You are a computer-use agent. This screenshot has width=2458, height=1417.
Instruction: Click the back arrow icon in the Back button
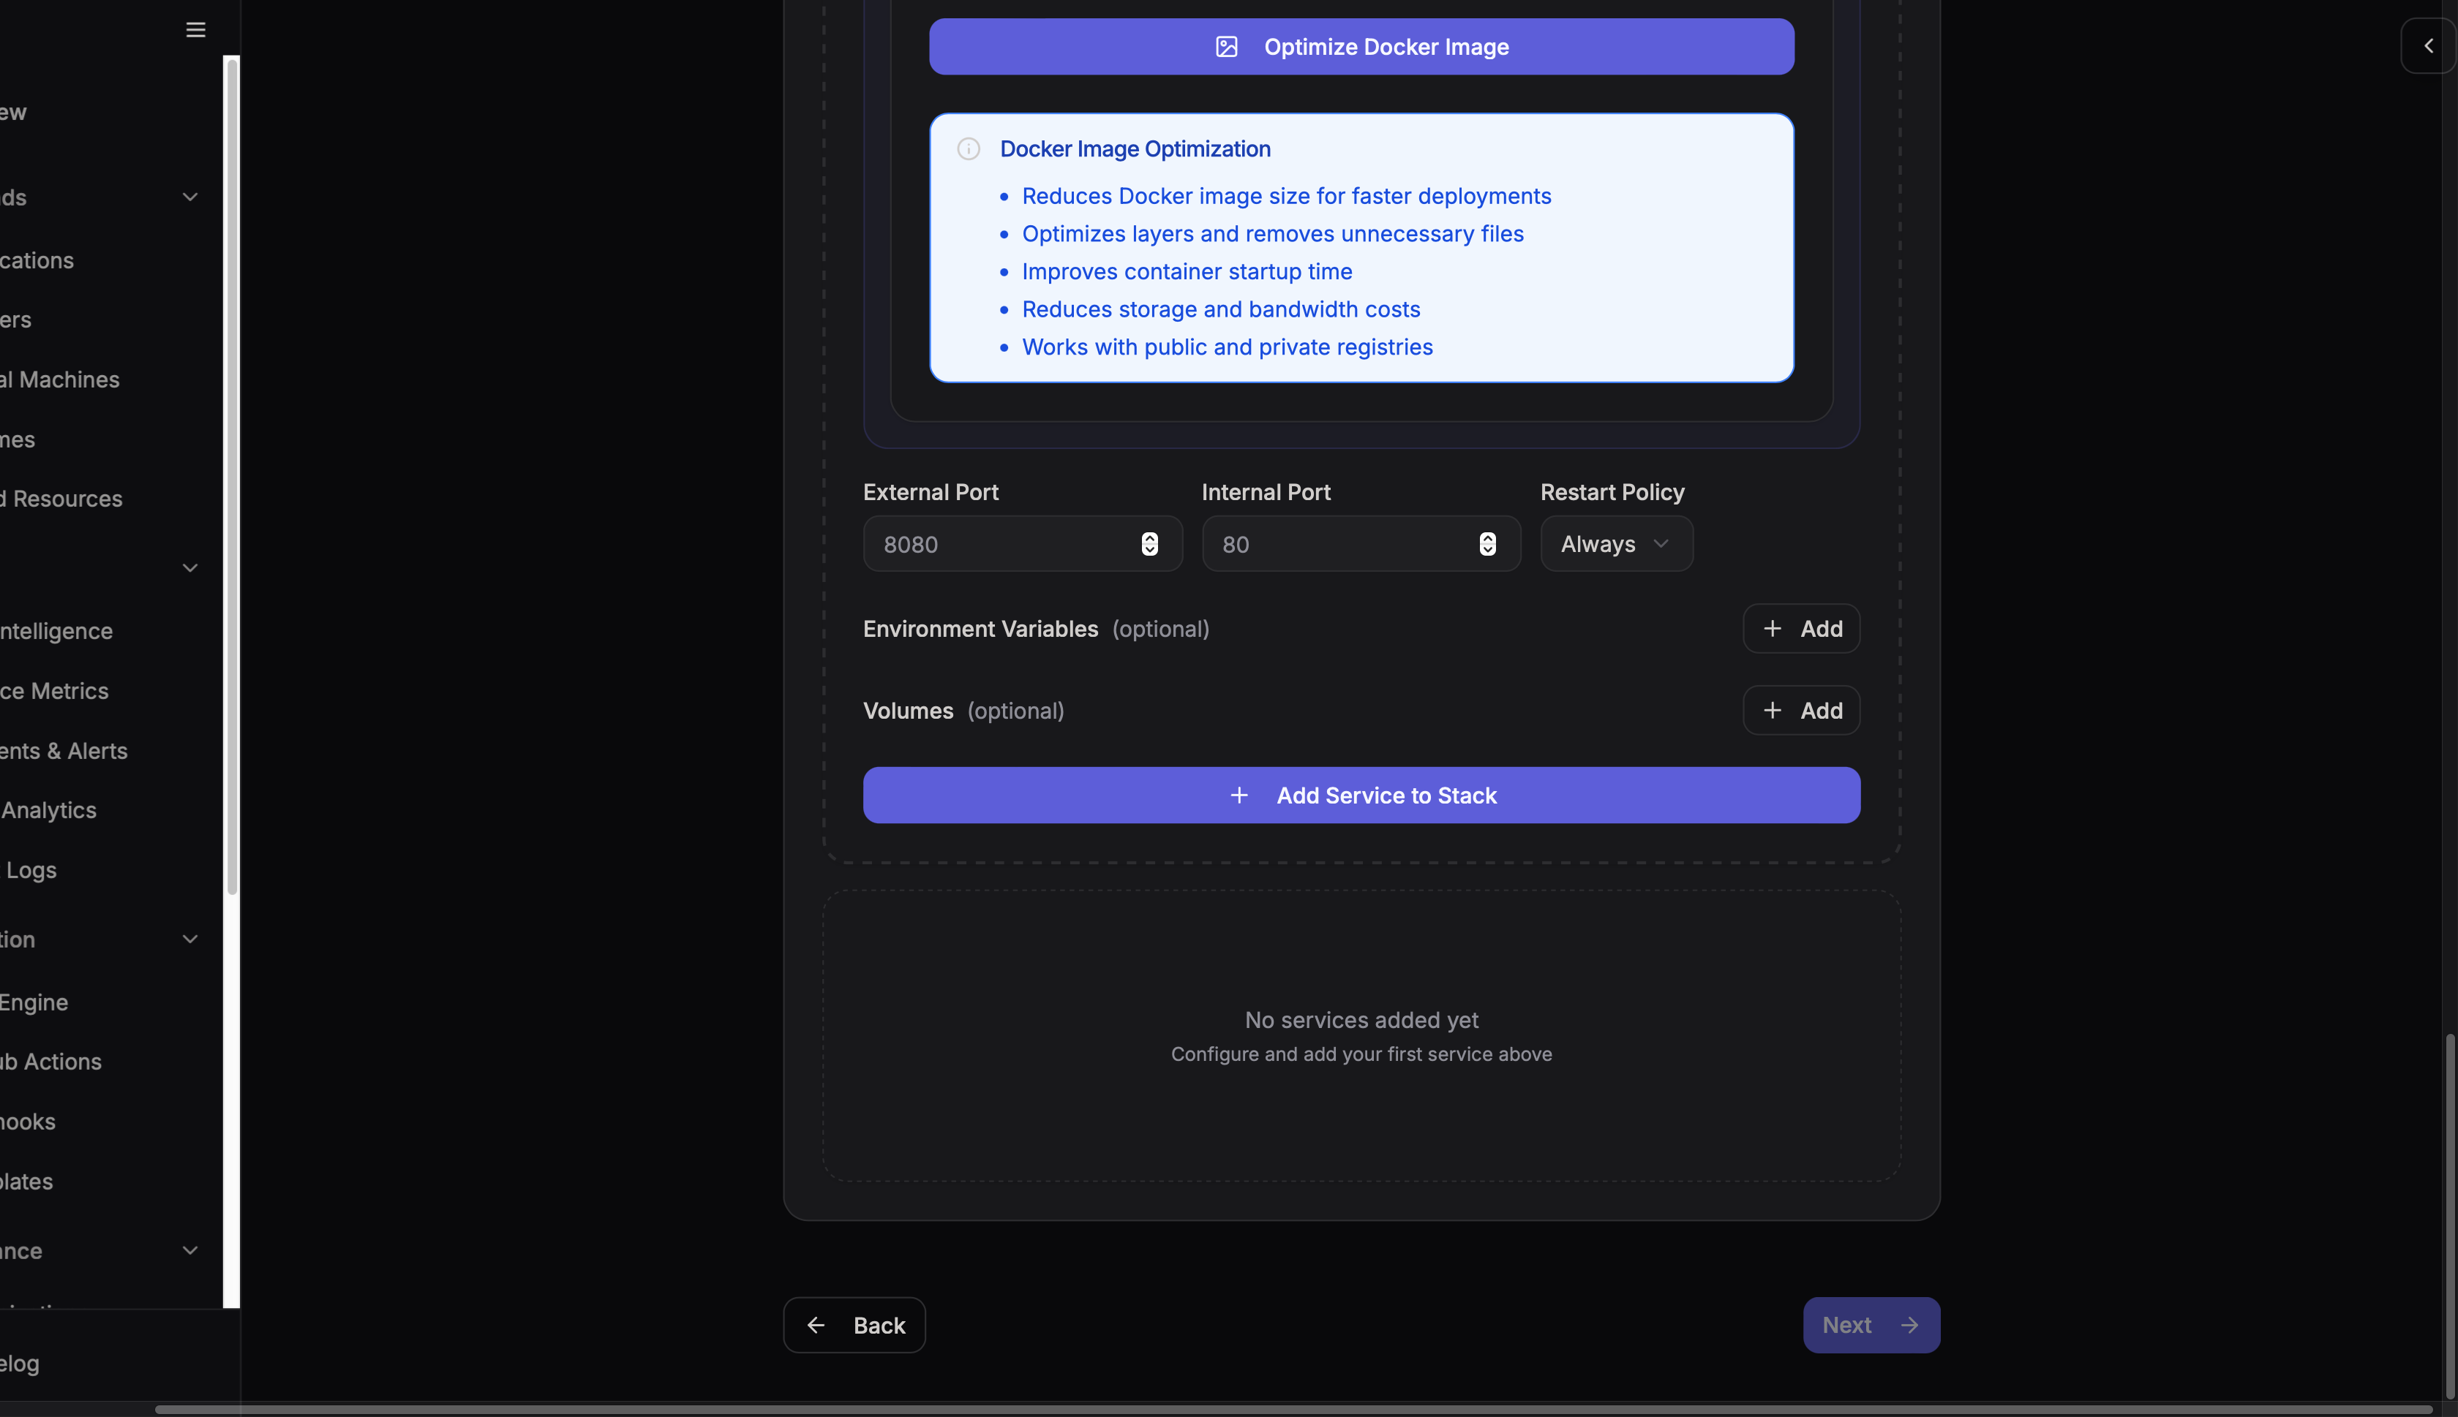click(x=815, y=1325)
